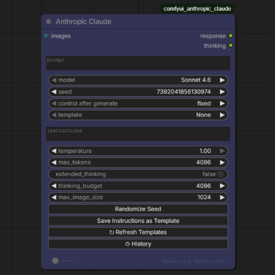Click the temperature value 1.00
The height and width of the screenshot is (275, 275).
(x=205, y=151)
